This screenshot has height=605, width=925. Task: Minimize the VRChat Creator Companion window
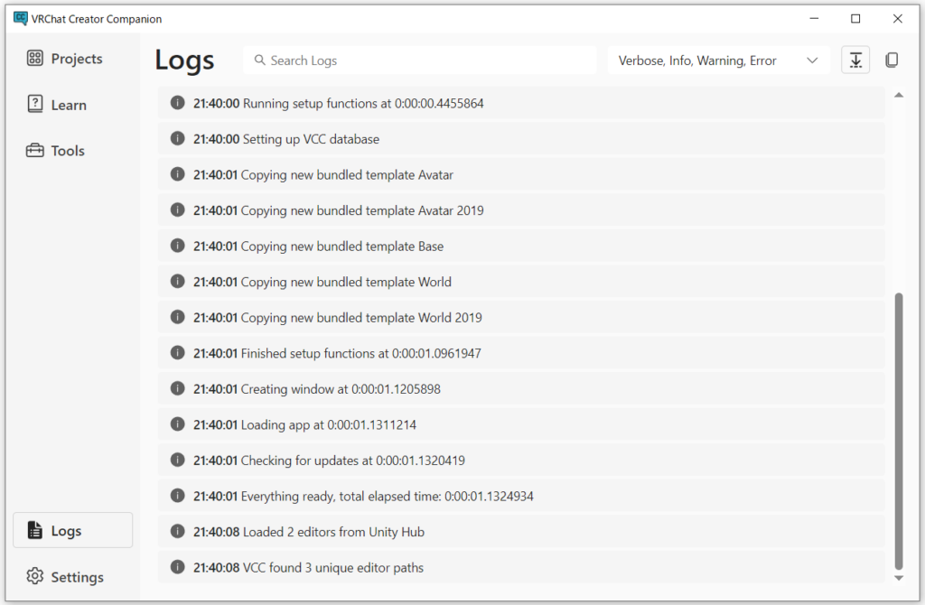(x=814, y=18)
